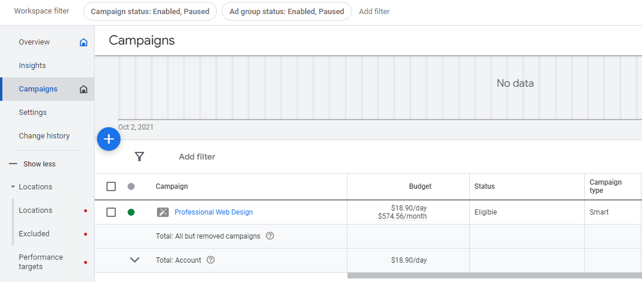
Task: Click the Campaign status: Enabled, Paused chip
Action: pyautogui.click(x=150, y=12)
